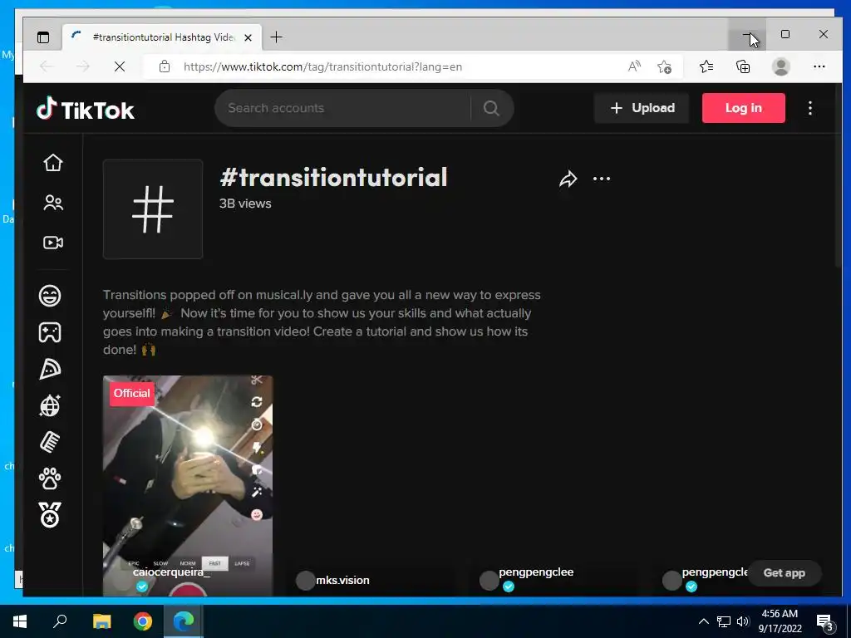Open Edge Settings and more menu
The width and height of the screenshot is (851, 638).
(819, 66)
